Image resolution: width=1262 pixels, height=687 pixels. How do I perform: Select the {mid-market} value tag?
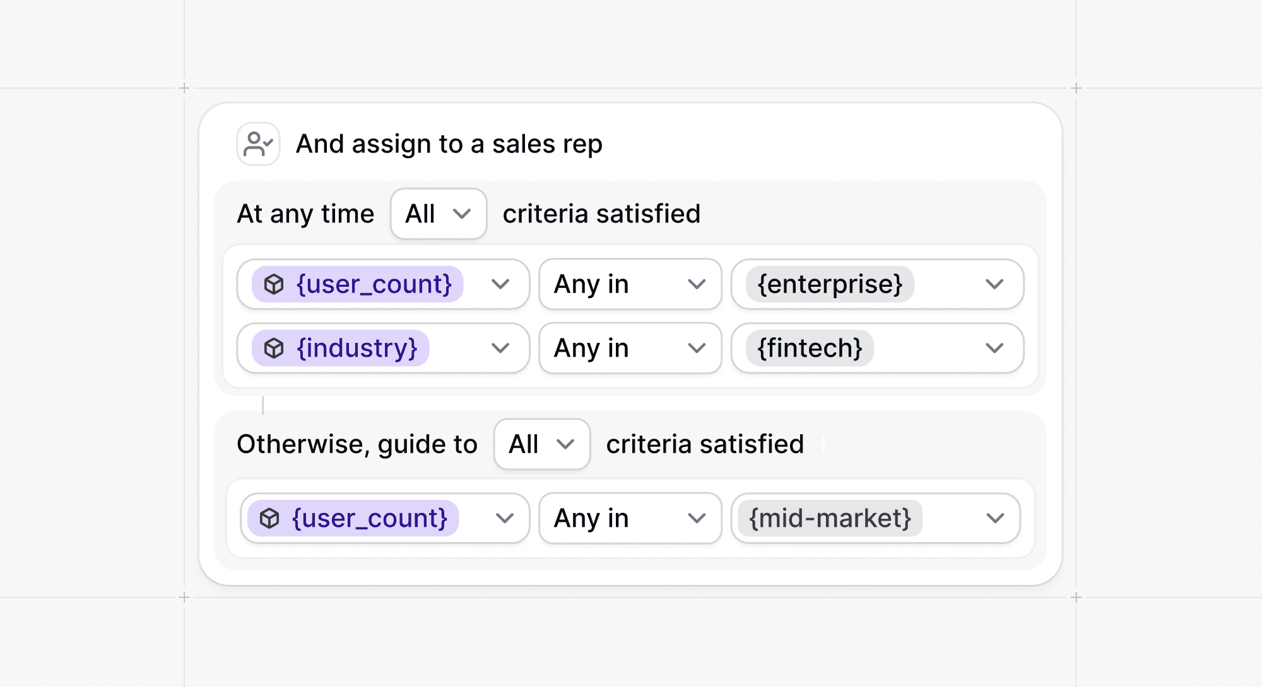pos(830,518)
